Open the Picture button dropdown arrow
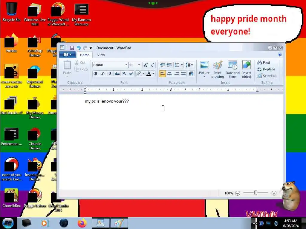The width and height of the screenshot is (306, 229). pos(204,77)
